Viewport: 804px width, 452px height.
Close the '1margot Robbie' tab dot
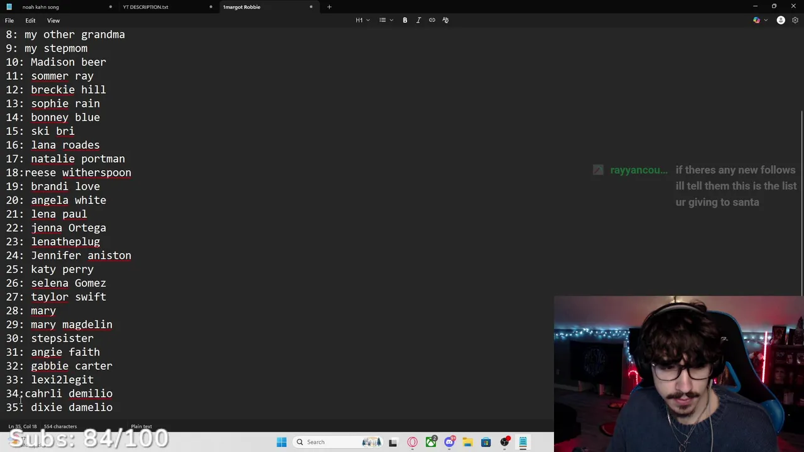coord(311,7)
